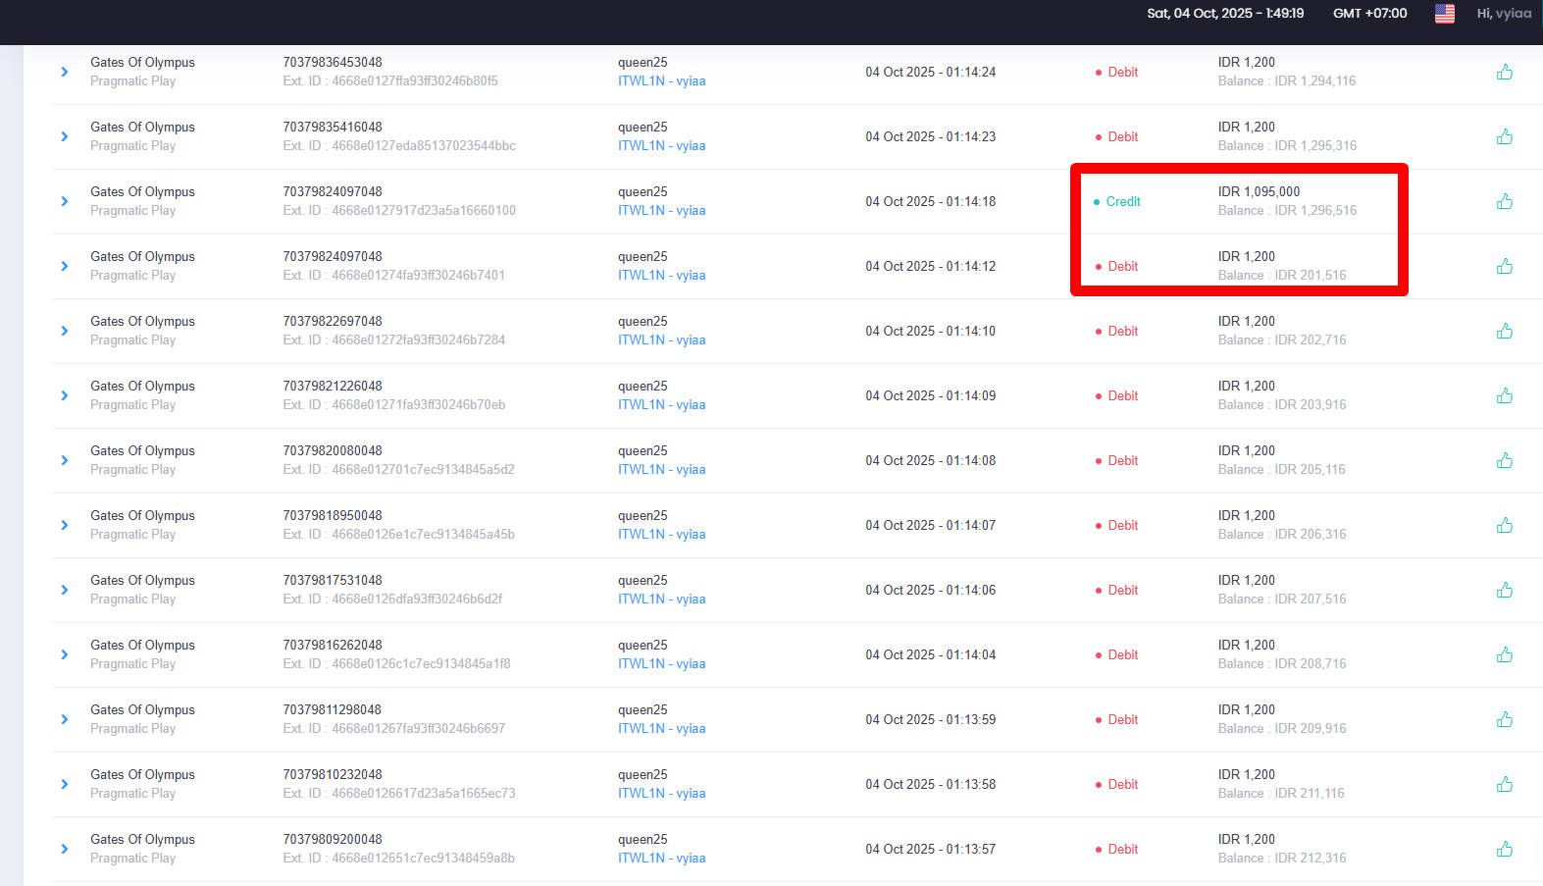Click thumbs-up icon for transaction 70379822697048
1543x886 pixels.
pos(1504,331)
